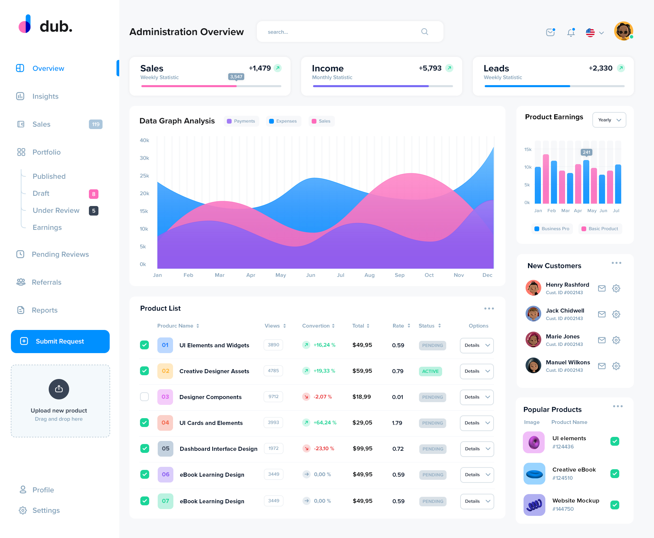The width and height of the screenshot is (654, 538).
Task: Click the notification bell icon
Action: (x=570, y=31)
